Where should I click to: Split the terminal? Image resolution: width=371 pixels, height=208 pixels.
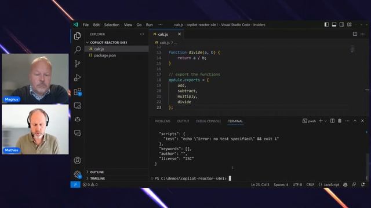point(332,121)
